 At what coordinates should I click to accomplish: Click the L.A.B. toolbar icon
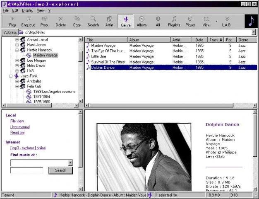tap(227, 19)
